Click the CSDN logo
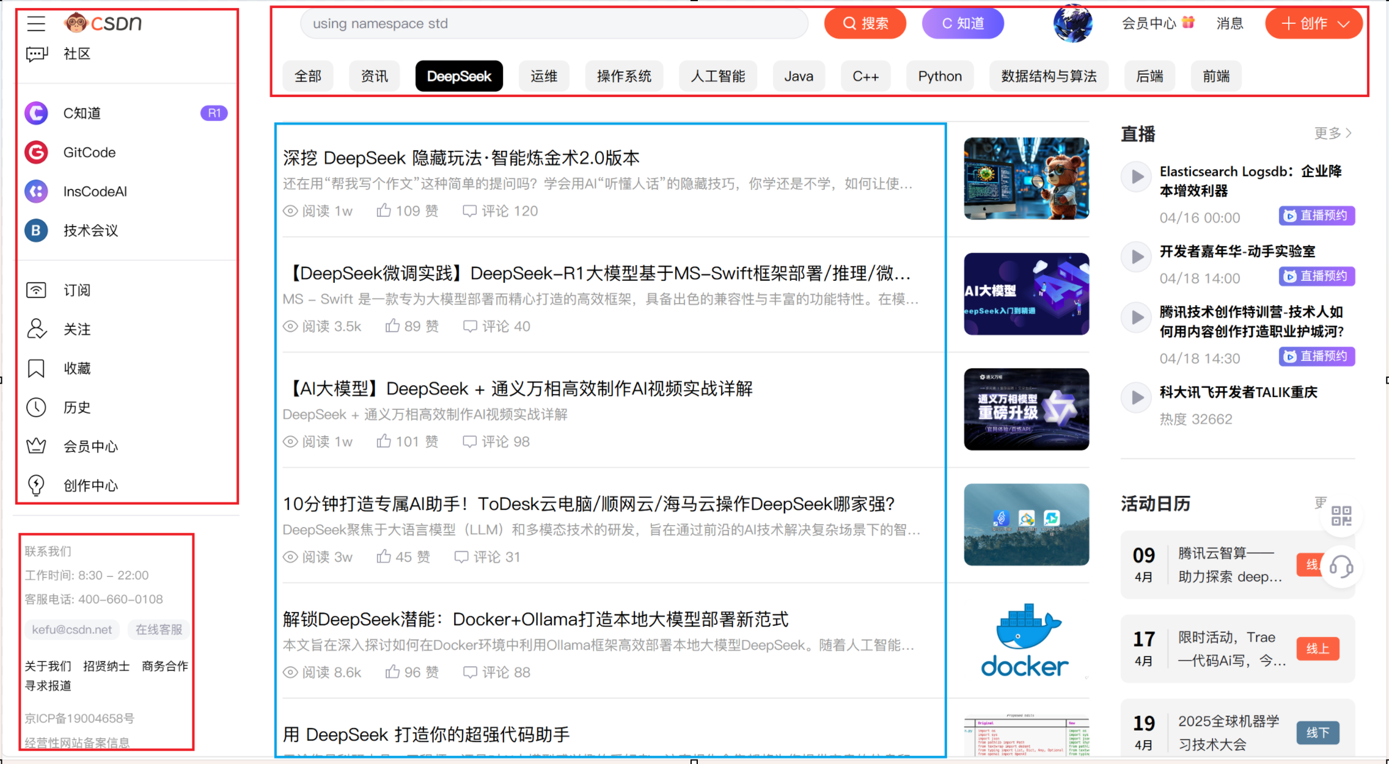 [104, 23]
